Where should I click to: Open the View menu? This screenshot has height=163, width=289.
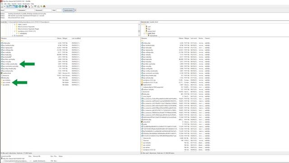(9, 4)
